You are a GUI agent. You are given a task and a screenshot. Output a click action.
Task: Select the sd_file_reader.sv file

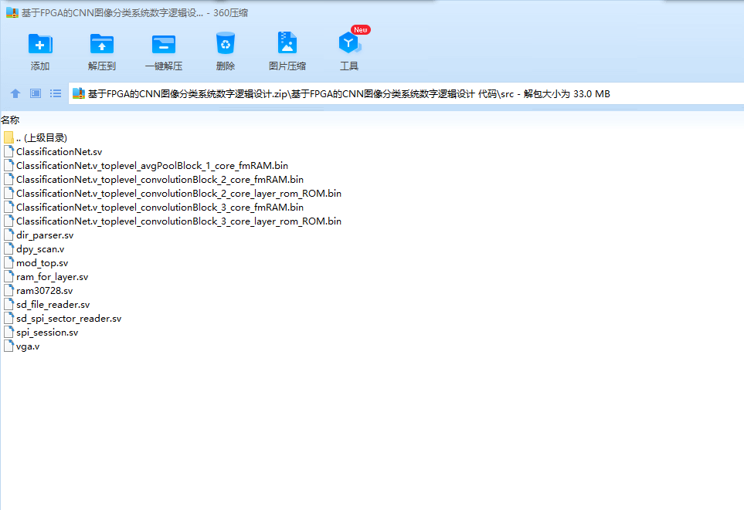[53, 305]
